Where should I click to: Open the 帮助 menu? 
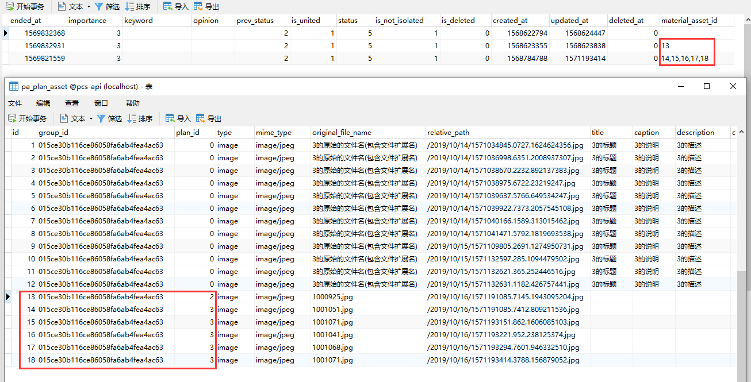[133, 103]
